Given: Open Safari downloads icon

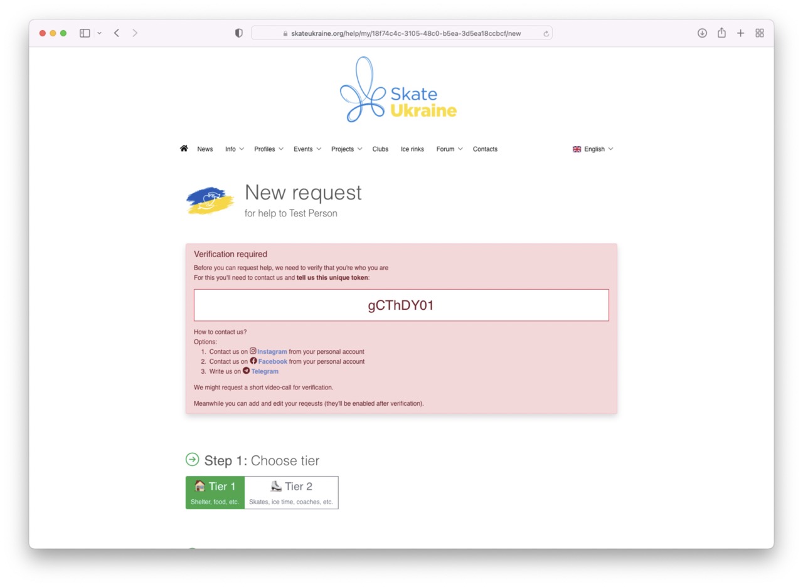Looking at the screenshot, I should (x=702, y=33).
